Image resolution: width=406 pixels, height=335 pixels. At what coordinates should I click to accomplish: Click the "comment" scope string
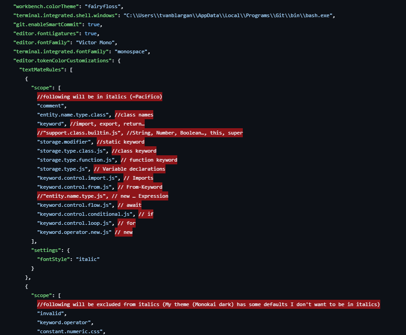pyautogui.click(x=51, y=106)
